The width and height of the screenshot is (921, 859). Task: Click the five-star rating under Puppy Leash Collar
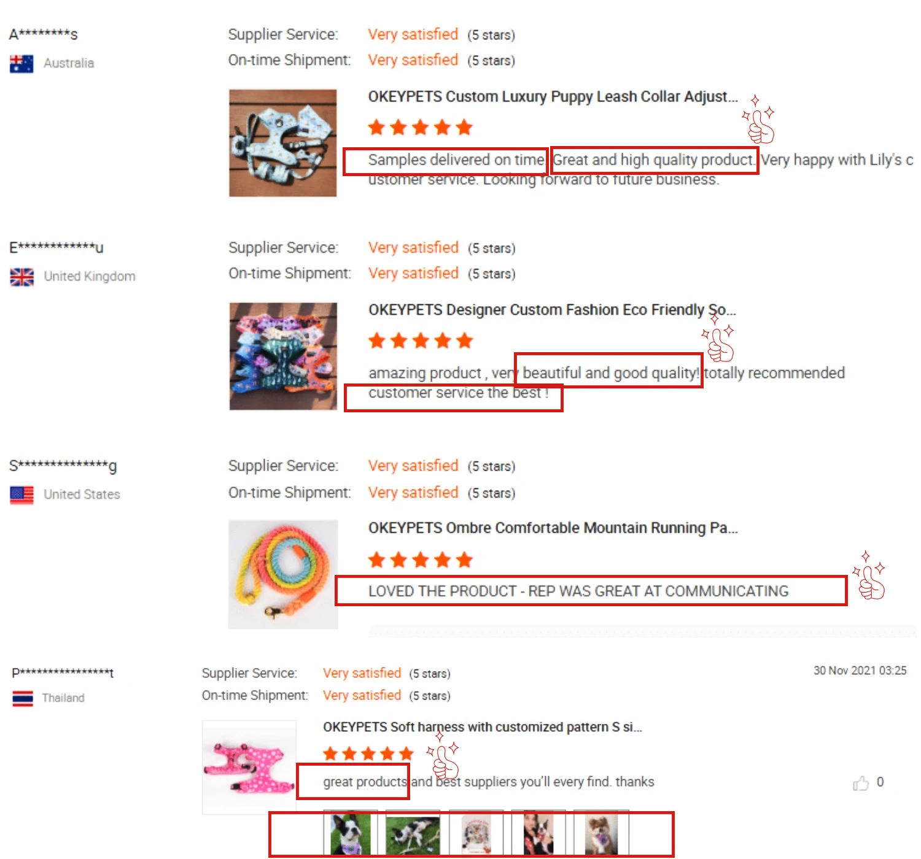pyautogui.click(x=421, y=128)
